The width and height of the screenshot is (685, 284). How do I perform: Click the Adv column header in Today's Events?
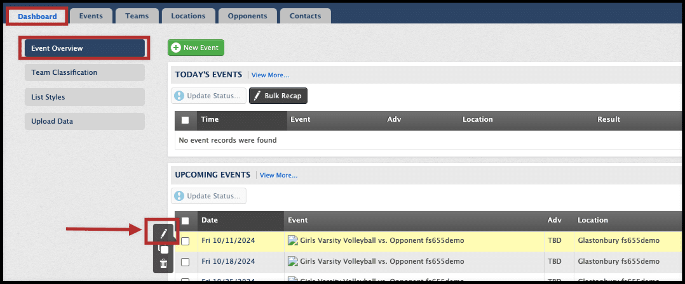[394, 119]
